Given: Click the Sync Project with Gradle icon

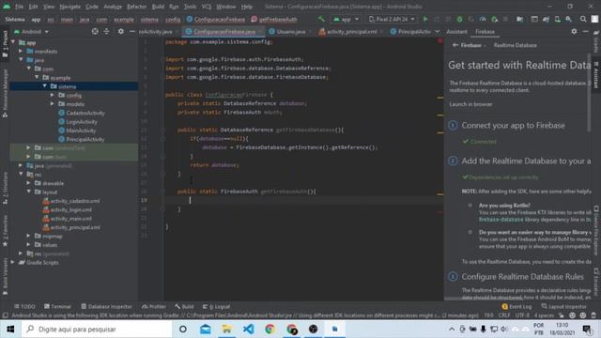Looking at the screenshot, I should point(546,19).
